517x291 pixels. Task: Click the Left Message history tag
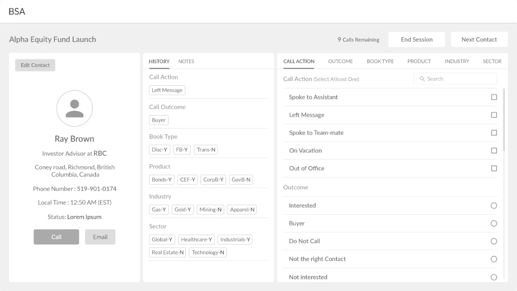pyautogui.click(x=167, y=90)
